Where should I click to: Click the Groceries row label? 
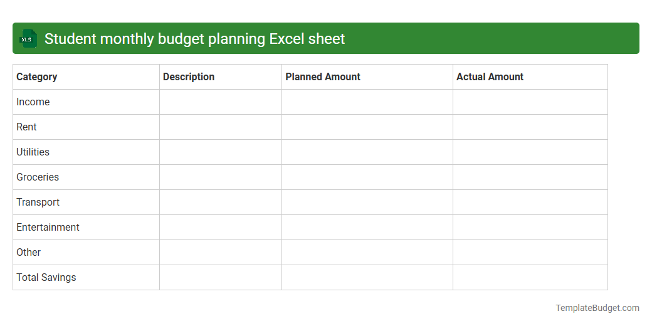[x=38, y=177]
